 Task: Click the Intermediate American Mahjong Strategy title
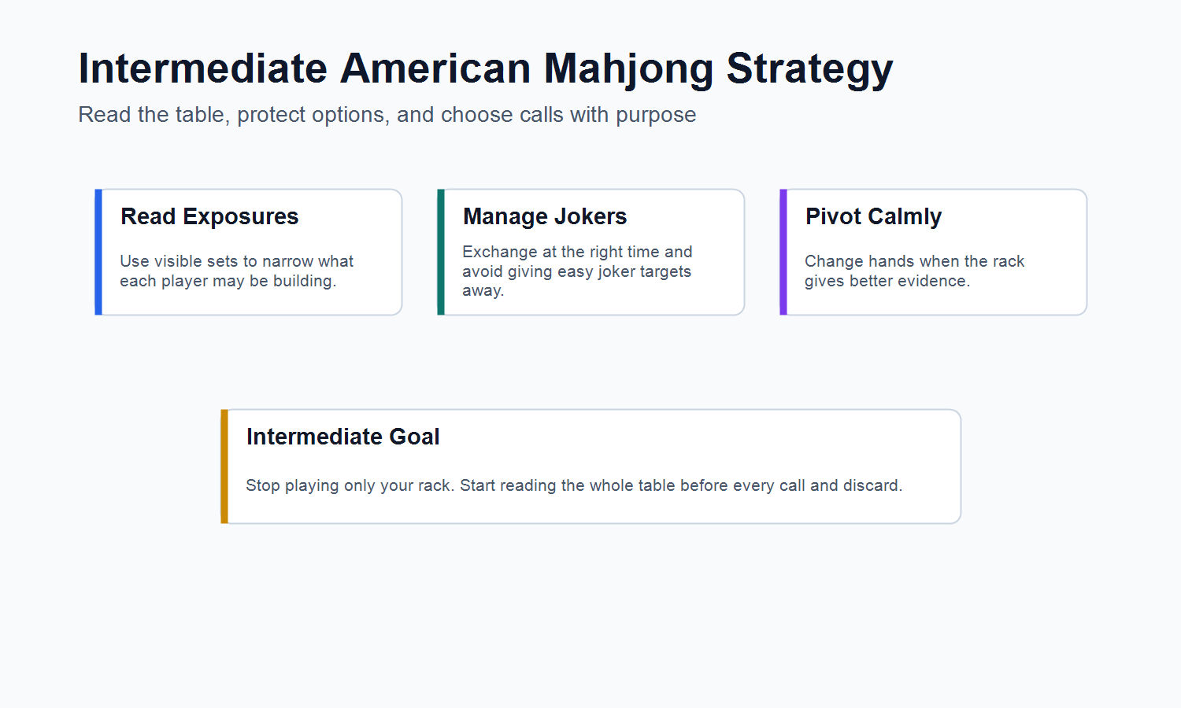(x=486, y=68)
